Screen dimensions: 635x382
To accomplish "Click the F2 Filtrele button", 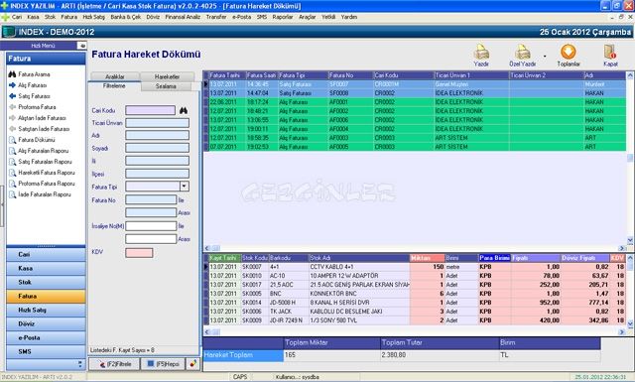I will click(115, 364).
